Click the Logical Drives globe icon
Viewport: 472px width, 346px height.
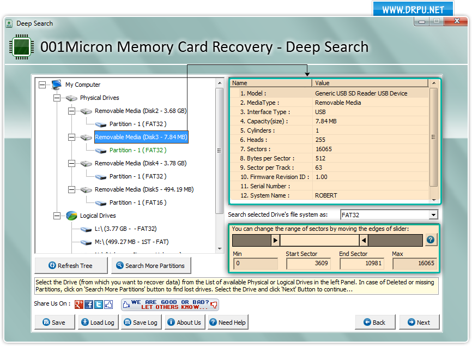click(71, 216)
